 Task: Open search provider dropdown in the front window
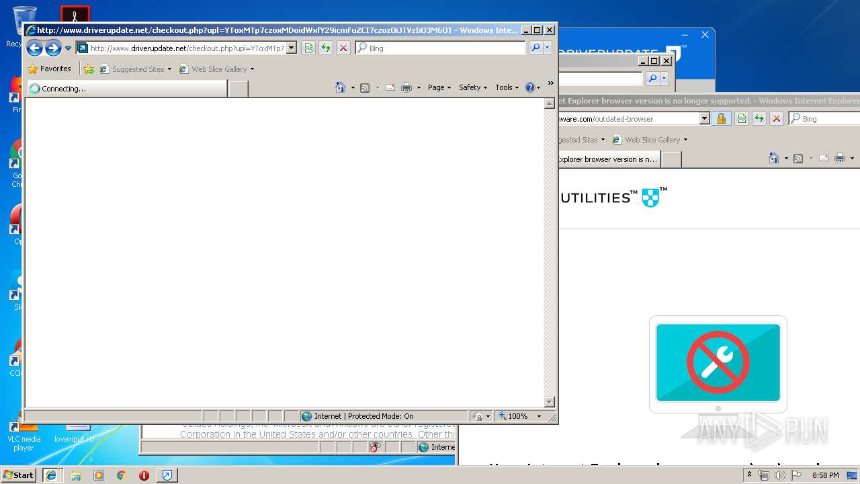(548, 48)
